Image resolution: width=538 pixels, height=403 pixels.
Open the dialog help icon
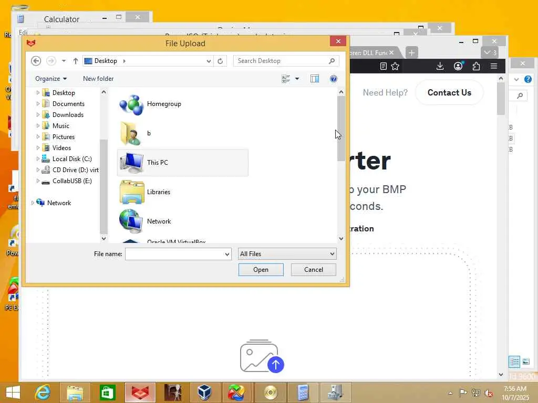[334, 79]
